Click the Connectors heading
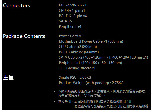This screenshot has height=110, width=153. click(x=16, y=5)
